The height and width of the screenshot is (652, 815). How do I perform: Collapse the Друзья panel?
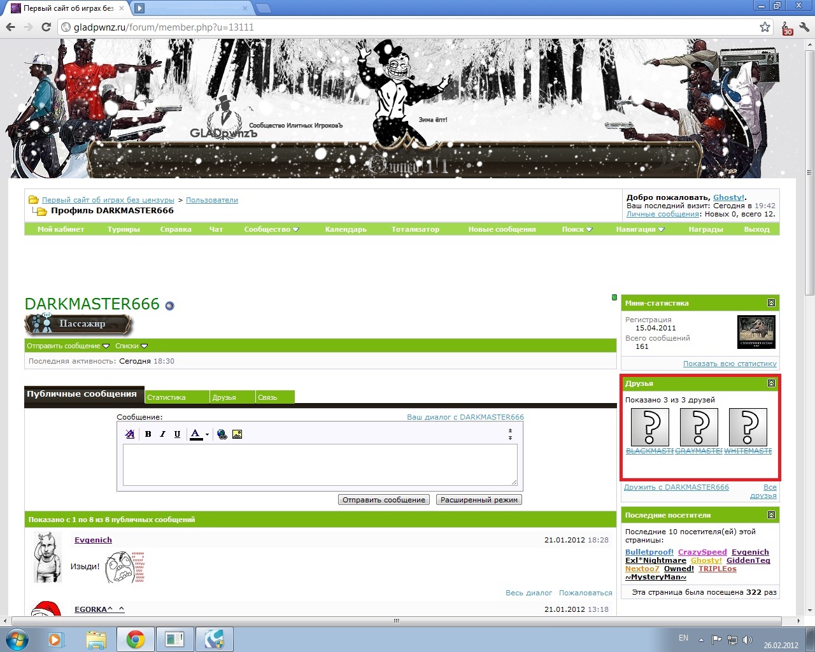(x=771, y=383)
